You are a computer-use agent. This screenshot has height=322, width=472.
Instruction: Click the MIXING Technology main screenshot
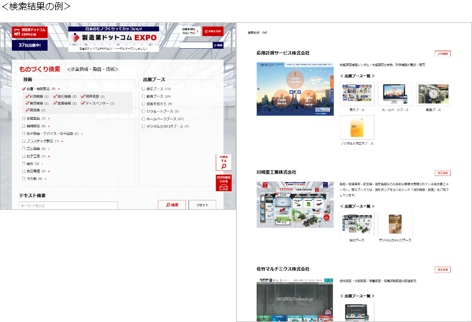coord(295,300)
